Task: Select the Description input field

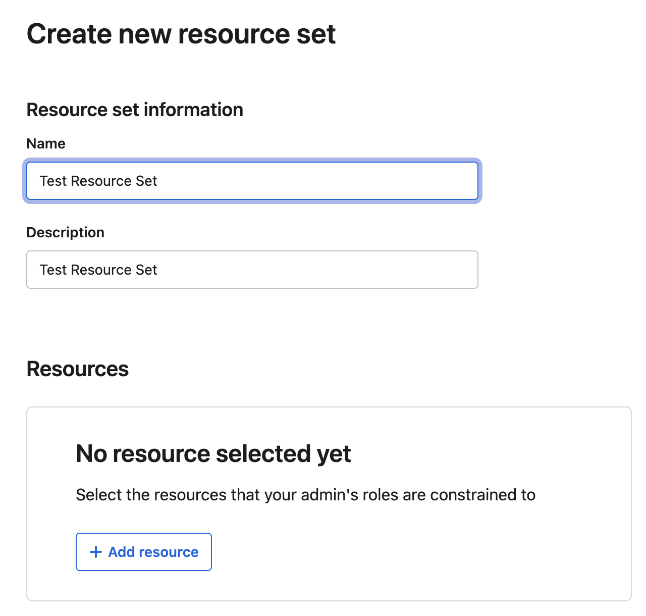Action: click(252, 270)
